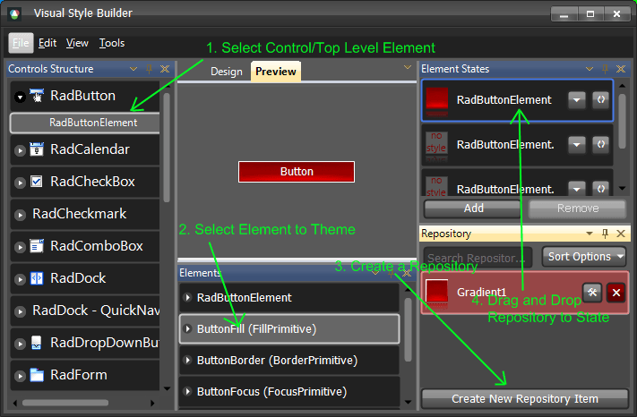Screen dimensions: 637x417
Task: Pin the Controls Structure panel
Action: 149,69
